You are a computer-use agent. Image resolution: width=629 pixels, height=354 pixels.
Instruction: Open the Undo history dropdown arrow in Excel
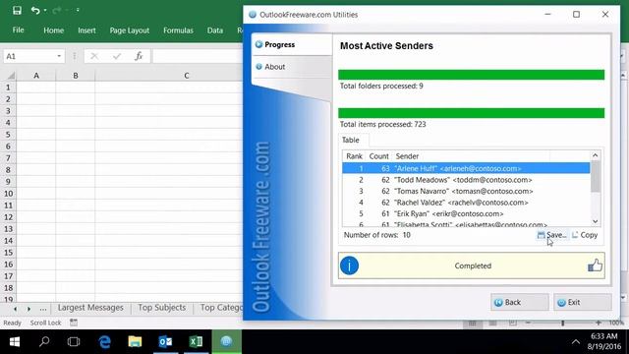(x=45, y=11)
